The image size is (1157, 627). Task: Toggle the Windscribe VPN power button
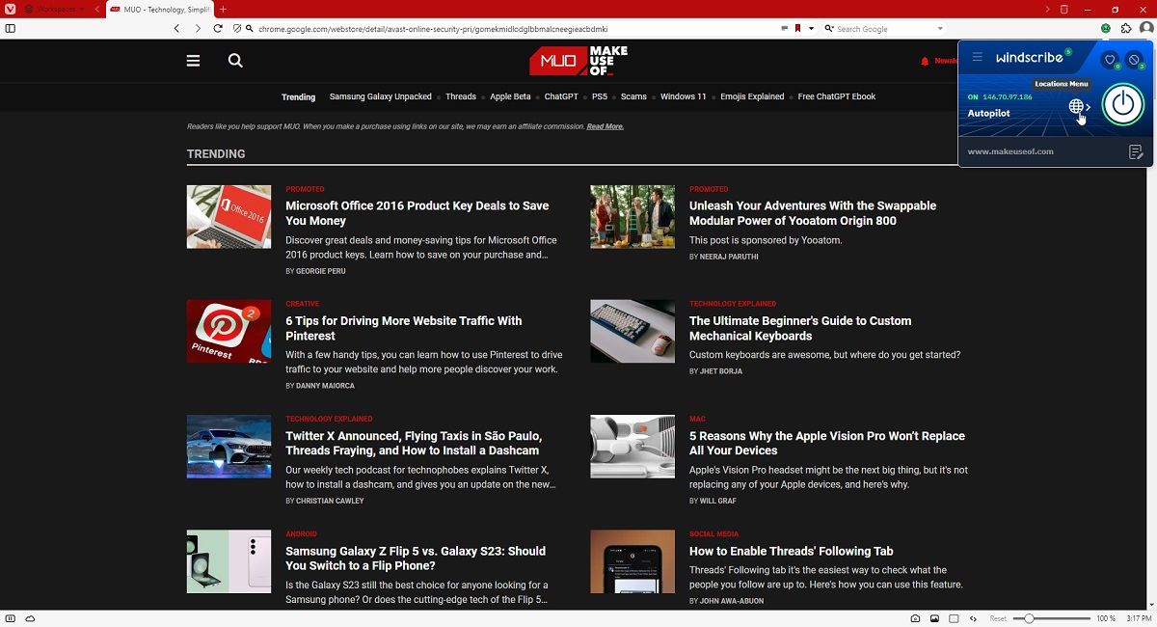pos(1123,105)
